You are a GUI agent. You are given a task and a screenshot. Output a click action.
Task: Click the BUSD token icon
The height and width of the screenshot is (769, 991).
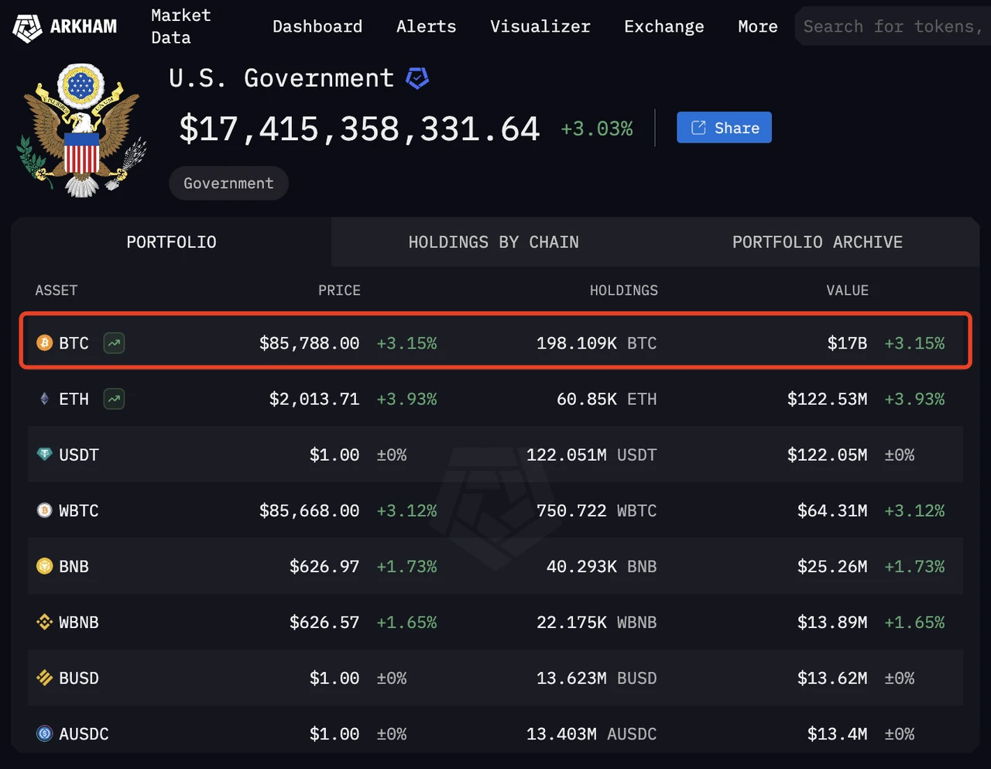coord(45,678)
